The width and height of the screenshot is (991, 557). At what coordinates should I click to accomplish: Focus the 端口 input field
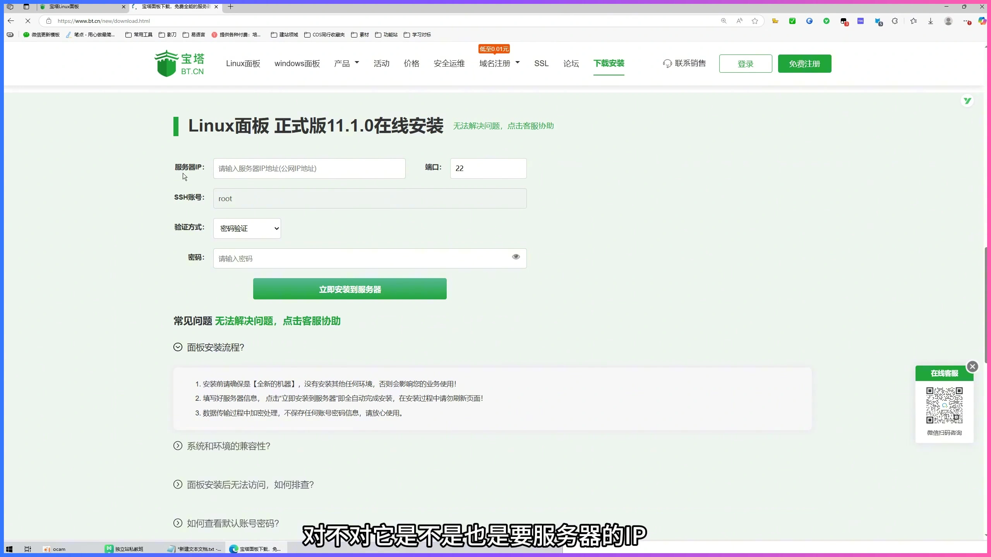[488, 168]
